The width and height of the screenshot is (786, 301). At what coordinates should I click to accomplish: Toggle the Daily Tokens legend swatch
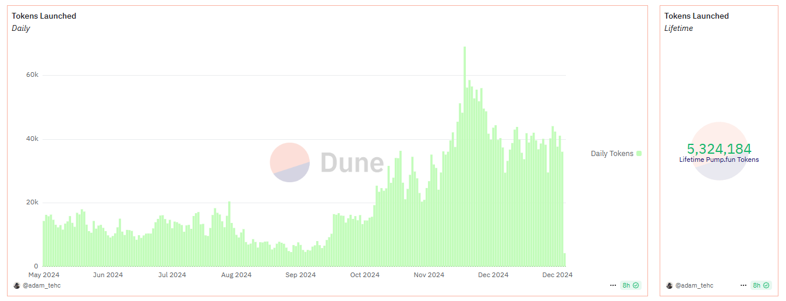639,154
